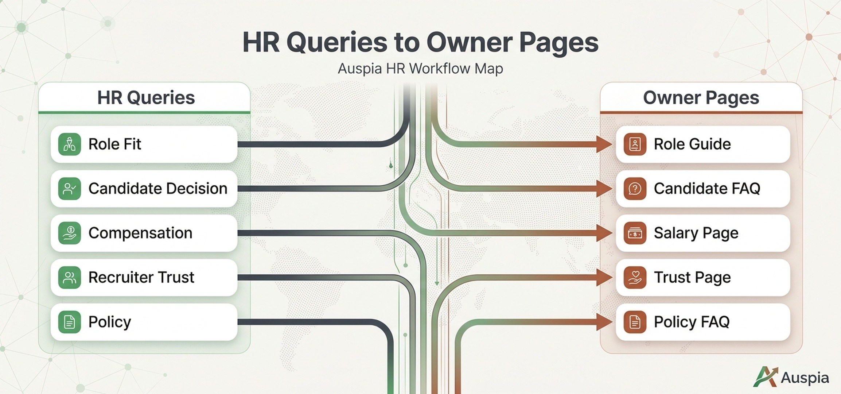Image resolution: width=841 pixels, height=394 pixels.
Task: Select the Policy query card
Action: [x=144, y=322]
